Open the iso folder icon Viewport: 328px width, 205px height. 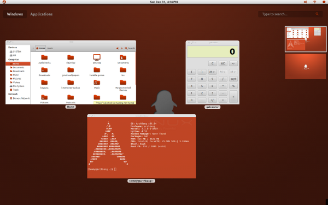pos(123,70)
